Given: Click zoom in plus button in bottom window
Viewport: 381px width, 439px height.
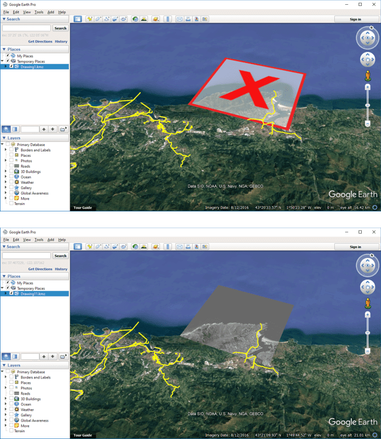Looking at the screenshot, I should point(367,314).
